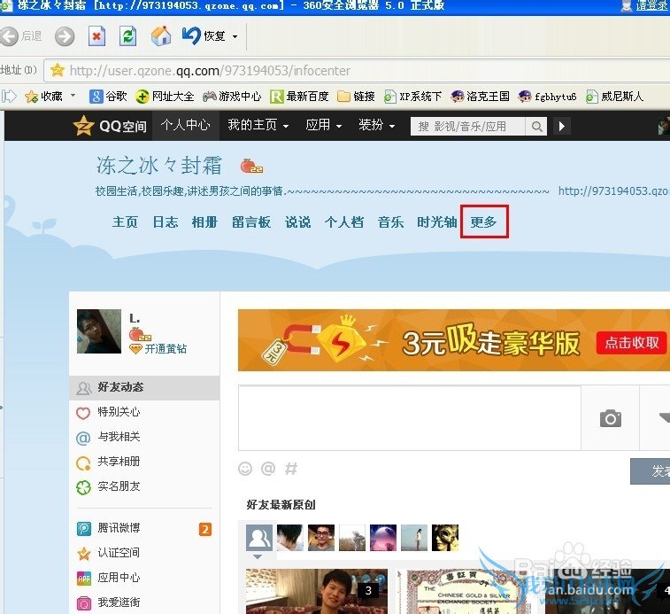This screenshot has height=614, width=670.
Task: Click the 发表 publish button
Action: pos(651,471)
